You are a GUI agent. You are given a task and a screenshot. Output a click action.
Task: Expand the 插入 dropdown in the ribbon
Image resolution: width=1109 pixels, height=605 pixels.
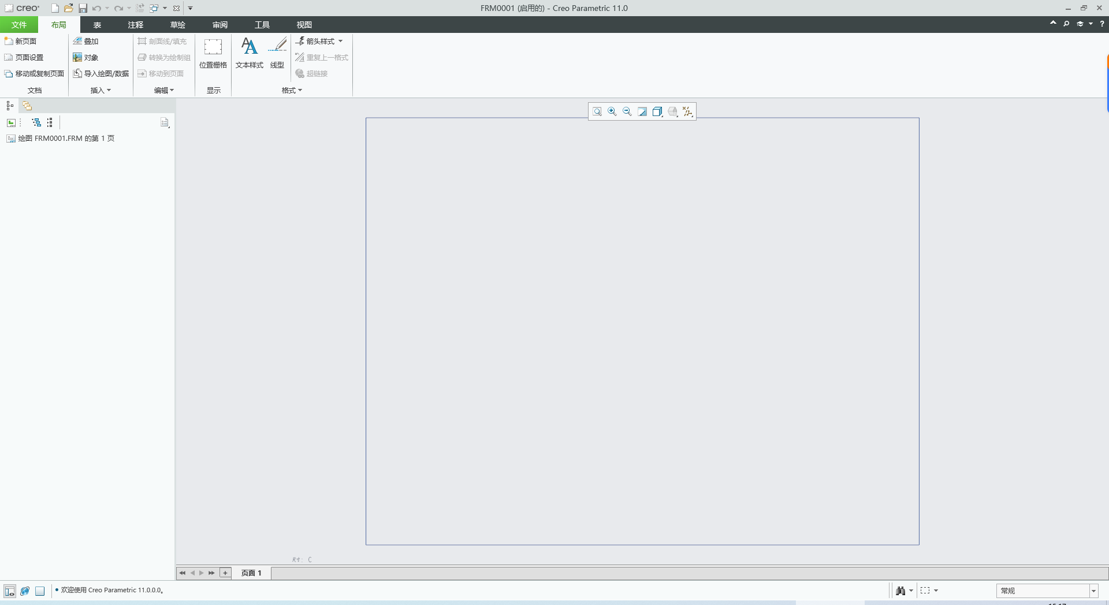(x=99, y=90)
